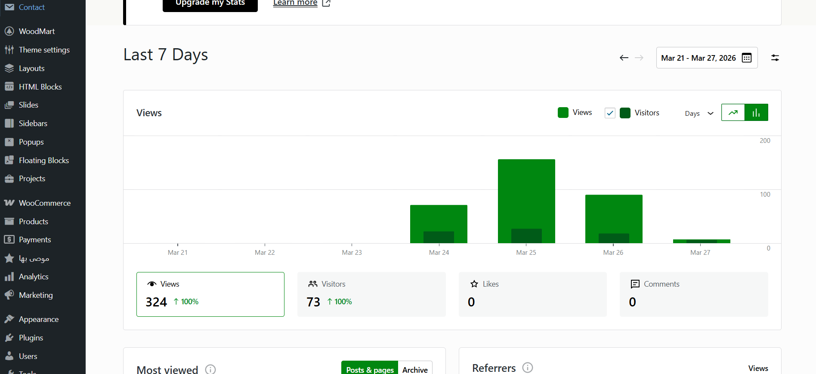The width and height of the screenshot is (816, 374).
Task: Open the calendar date picker icon
Action: click(747, 58)
